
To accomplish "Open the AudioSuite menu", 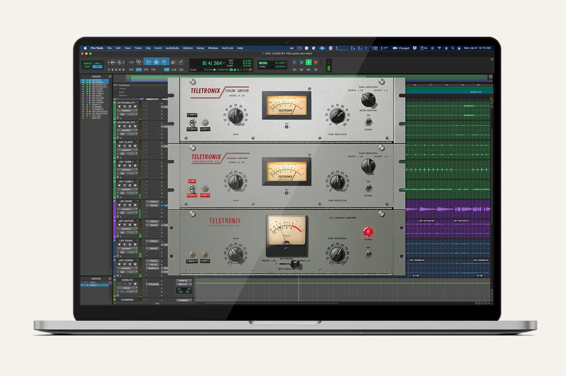I will (x=172, y=48).
